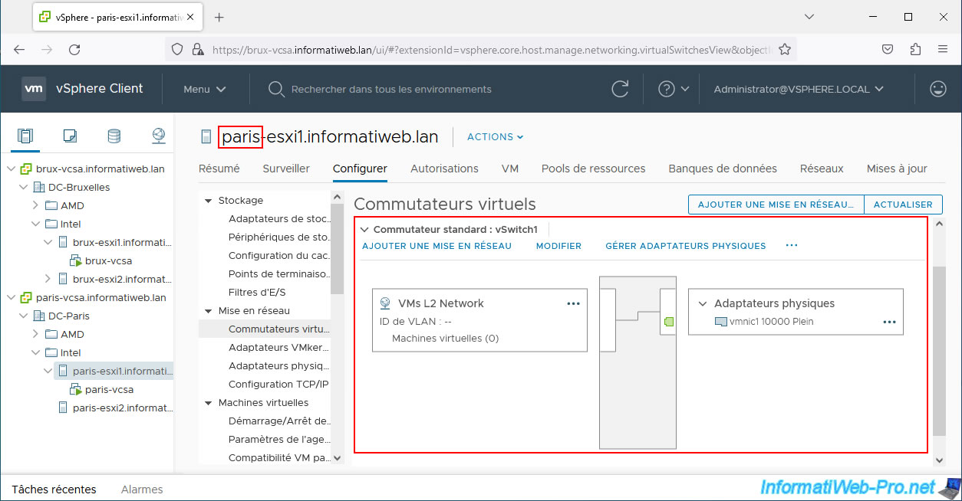Open the Networking inventory view icon
The height and width of the screenshot is (501, 962).
coord(159,136)
